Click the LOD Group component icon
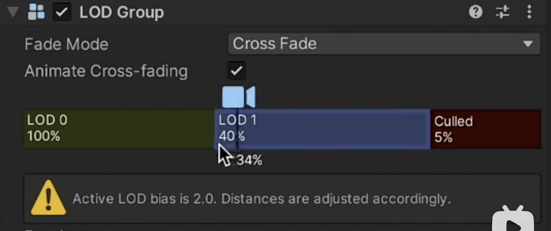 37,12
